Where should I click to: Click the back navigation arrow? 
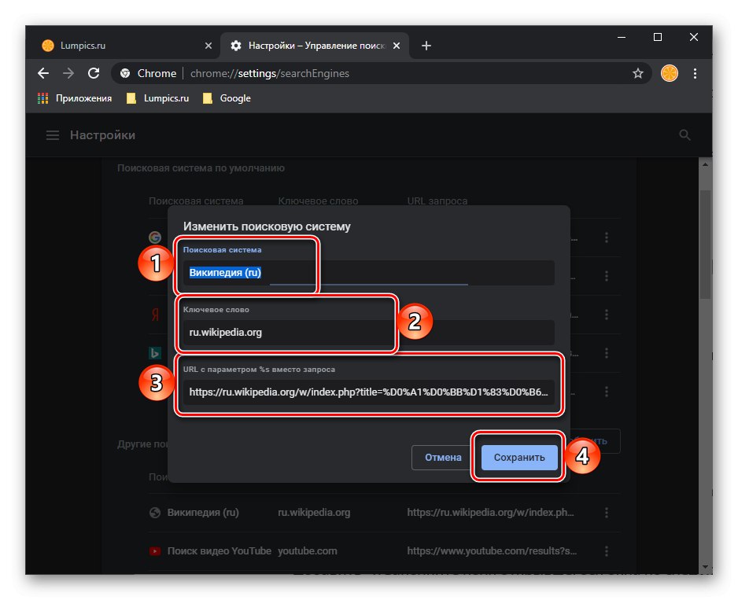point(42,73)
